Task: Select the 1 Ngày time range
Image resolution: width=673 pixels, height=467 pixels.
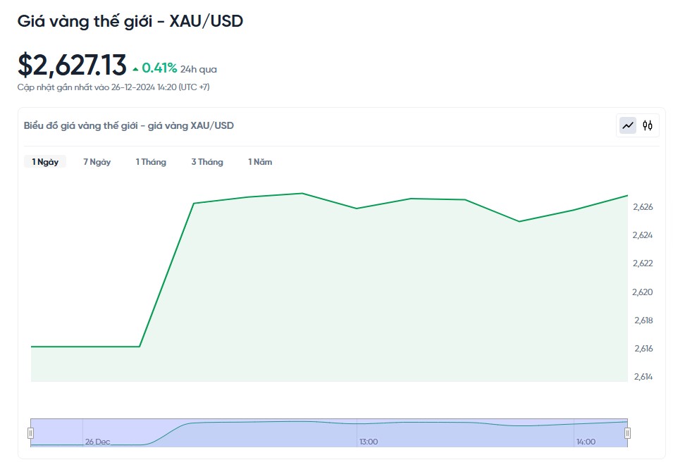Action: pyautogui.click(x=45, y=162)
